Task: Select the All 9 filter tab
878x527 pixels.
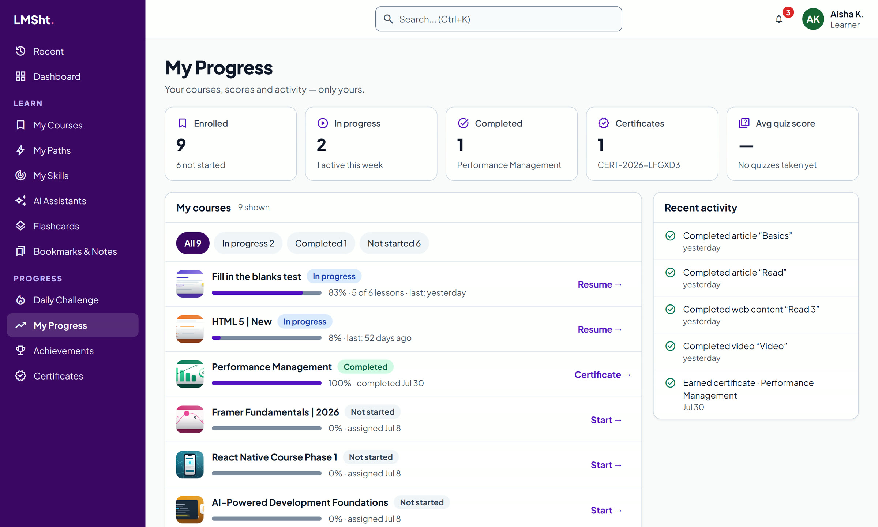Action: tap(193, 243)
